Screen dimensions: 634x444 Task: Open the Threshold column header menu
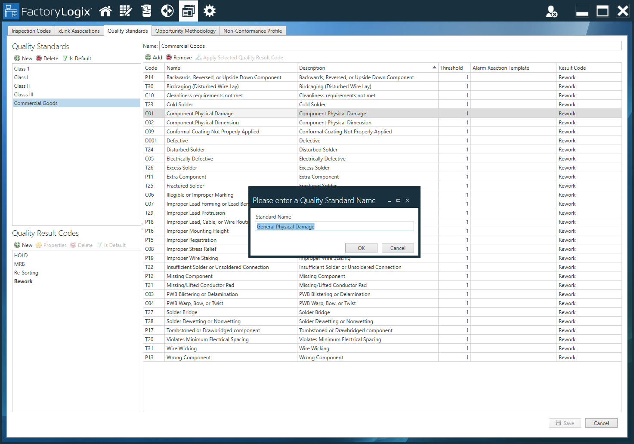[451, 68]
